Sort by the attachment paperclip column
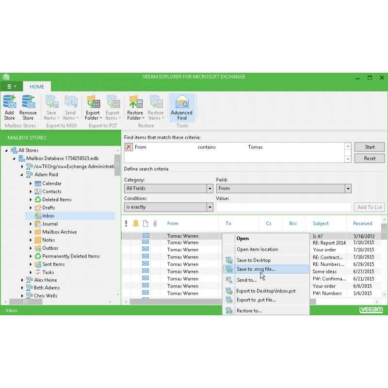Screen dimensions: 388x388 155,224
